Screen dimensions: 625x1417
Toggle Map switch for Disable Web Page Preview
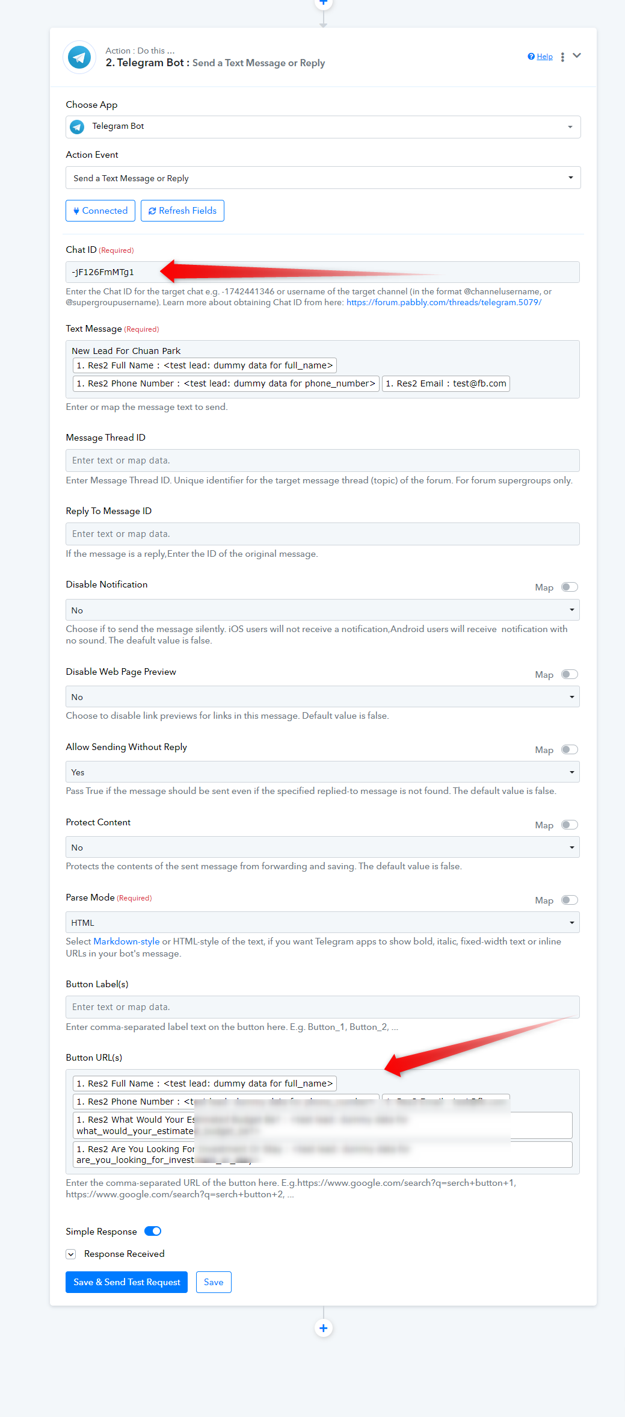(569, 674)
